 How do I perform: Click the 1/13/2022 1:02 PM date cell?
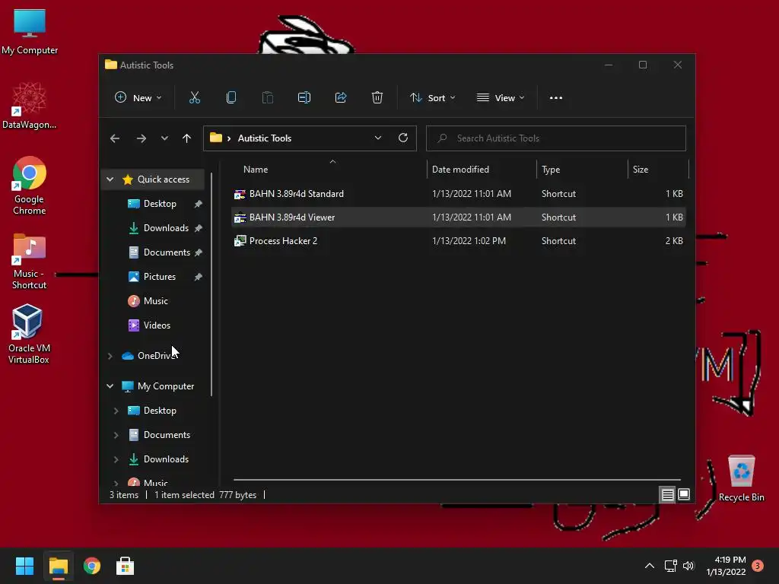(469, 241)
